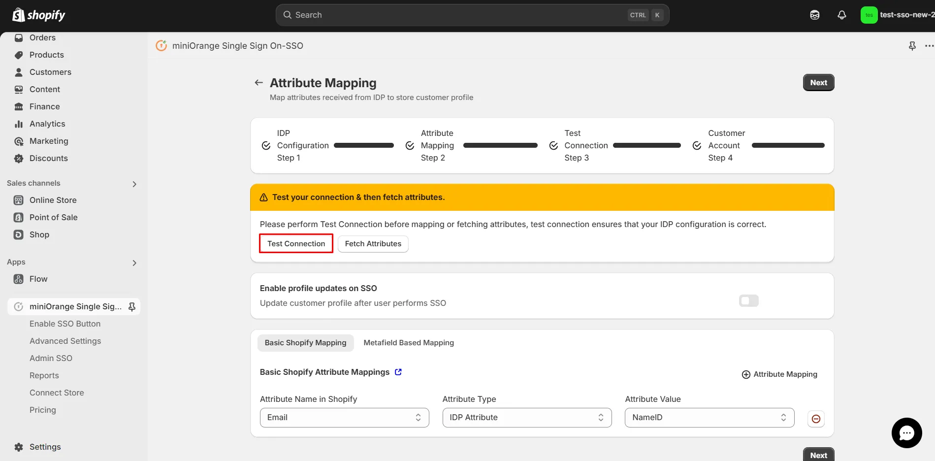Open Connect Store submenu item
Viewport: 935px width, 461px height.
tap(57, 393)
